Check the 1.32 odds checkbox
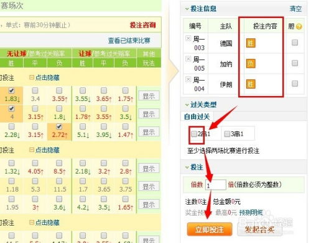 [x=12, y=163]
